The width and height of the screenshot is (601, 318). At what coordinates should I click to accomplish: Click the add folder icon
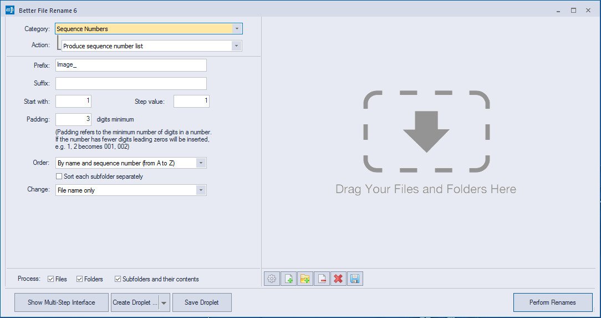[x=305, y=279]
